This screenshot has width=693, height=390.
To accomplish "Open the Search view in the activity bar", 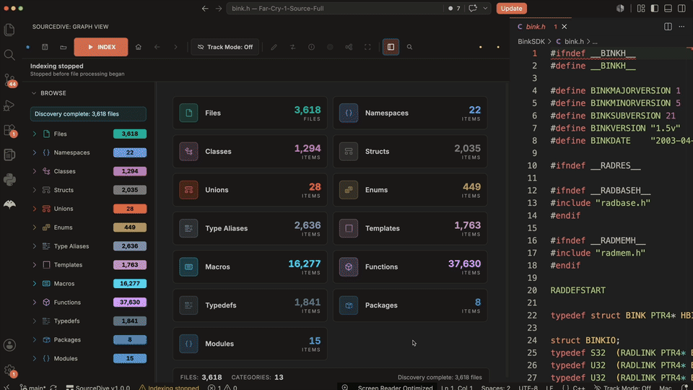I will pyautogui.click(x=9, y=55).
